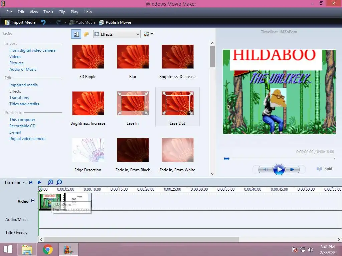342x256 pixels.
Task: Rewind the timeline to start
Action: point(31,182)
